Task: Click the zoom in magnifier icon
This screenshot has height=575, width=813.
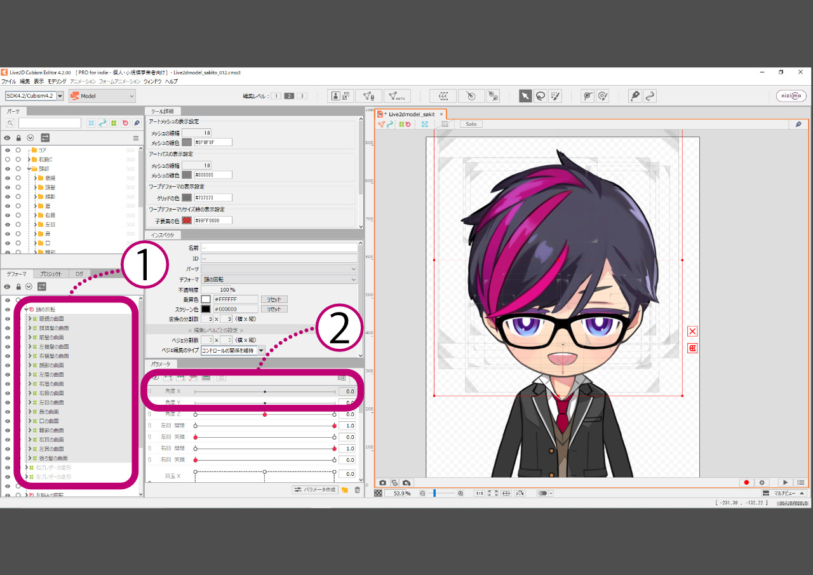Action: coord(460,493)
